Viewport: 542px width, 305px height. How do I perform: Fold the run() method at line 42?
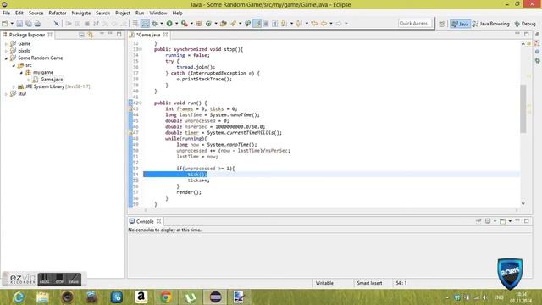coord(141,103)
